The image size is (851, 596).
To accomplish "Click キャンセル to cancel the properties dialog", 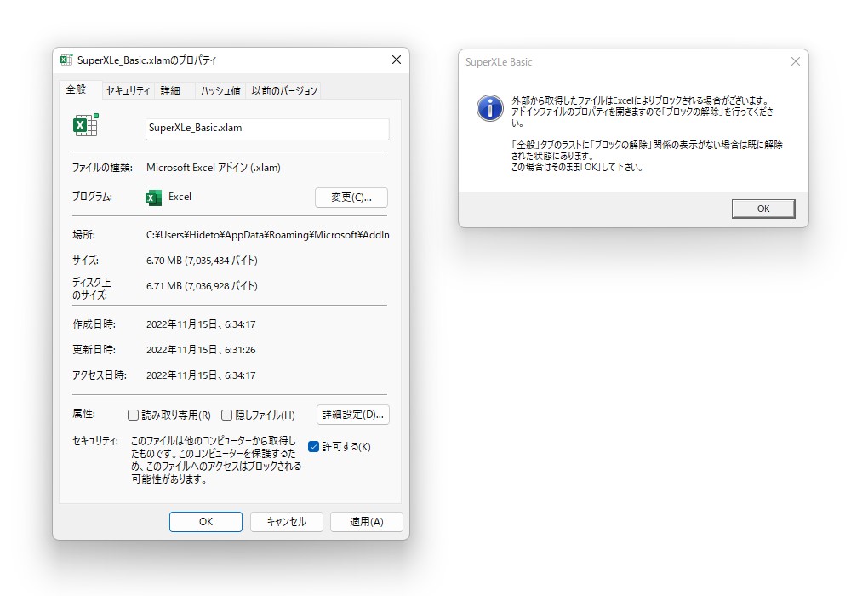I will [287, 522].
